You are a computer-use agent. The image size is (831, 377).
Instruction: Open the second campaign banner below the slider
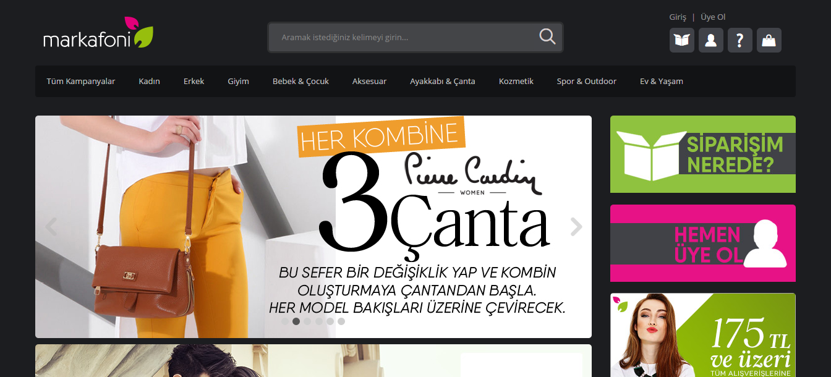313,361
